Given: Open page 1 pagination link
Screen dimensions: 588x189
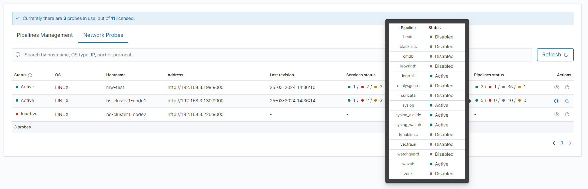Looking at the screenshot, I should tap(562, 143).
